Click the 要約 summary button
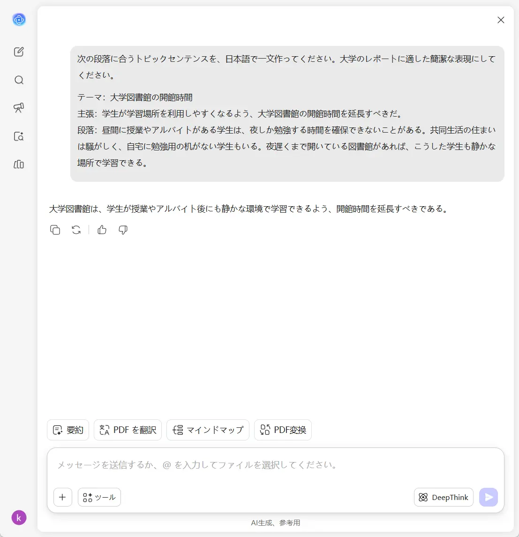 [68, 430]
